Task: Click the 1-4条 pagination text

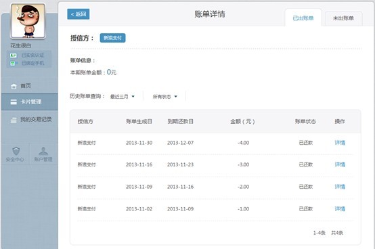Action: coord(319,233)
